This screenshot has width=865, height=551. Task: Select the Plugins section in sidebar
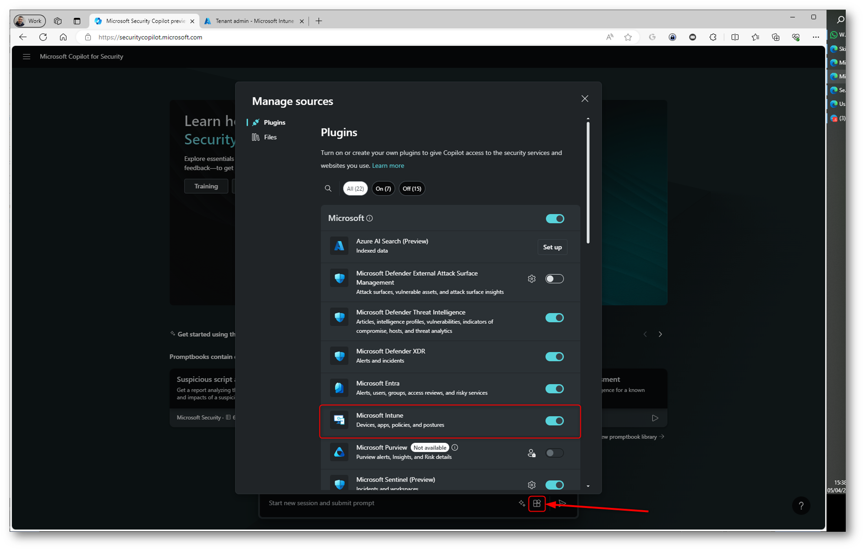[269, 122]
